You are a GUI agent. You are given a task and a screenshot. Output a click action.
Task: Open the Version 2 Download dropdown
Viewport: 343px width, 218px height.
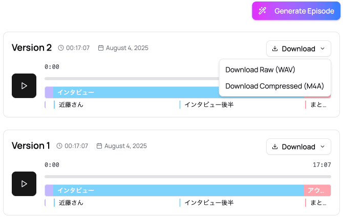[298, 49]
